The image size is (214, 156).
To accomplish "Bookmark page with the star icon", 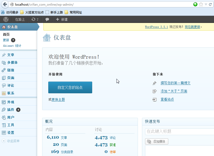I will [x=201, y=4].
